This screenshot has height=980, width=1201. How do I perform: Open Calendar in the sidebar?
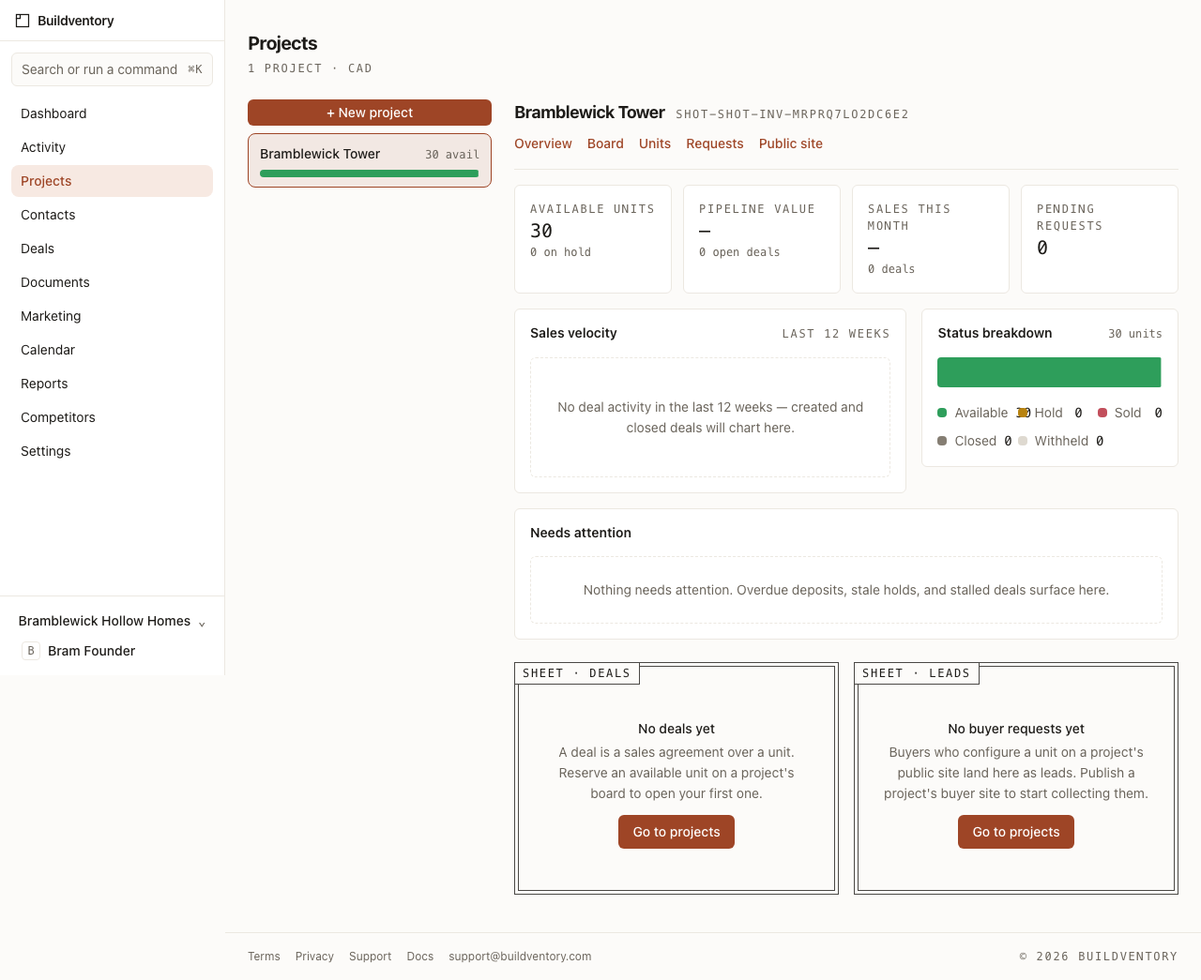(112, 350)
